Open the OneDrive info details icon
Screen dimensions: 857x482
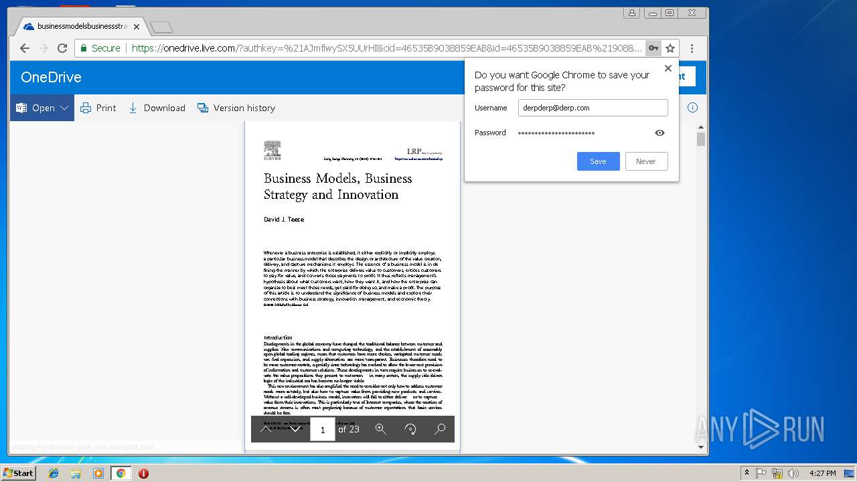coord(693,107)
